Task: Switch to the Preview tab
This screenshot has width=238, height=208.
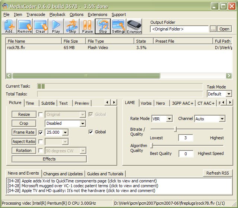Action: coord(82,103)
